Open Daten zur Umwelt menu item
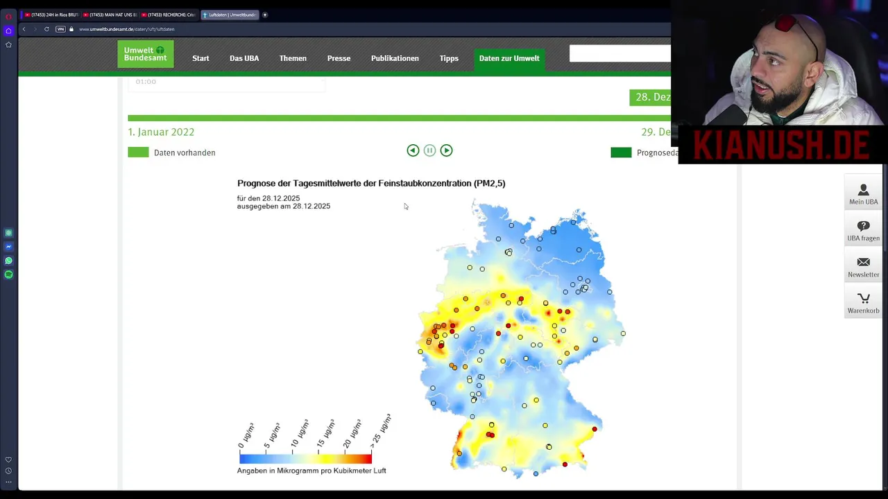The image size is (888, 499). 509,58
